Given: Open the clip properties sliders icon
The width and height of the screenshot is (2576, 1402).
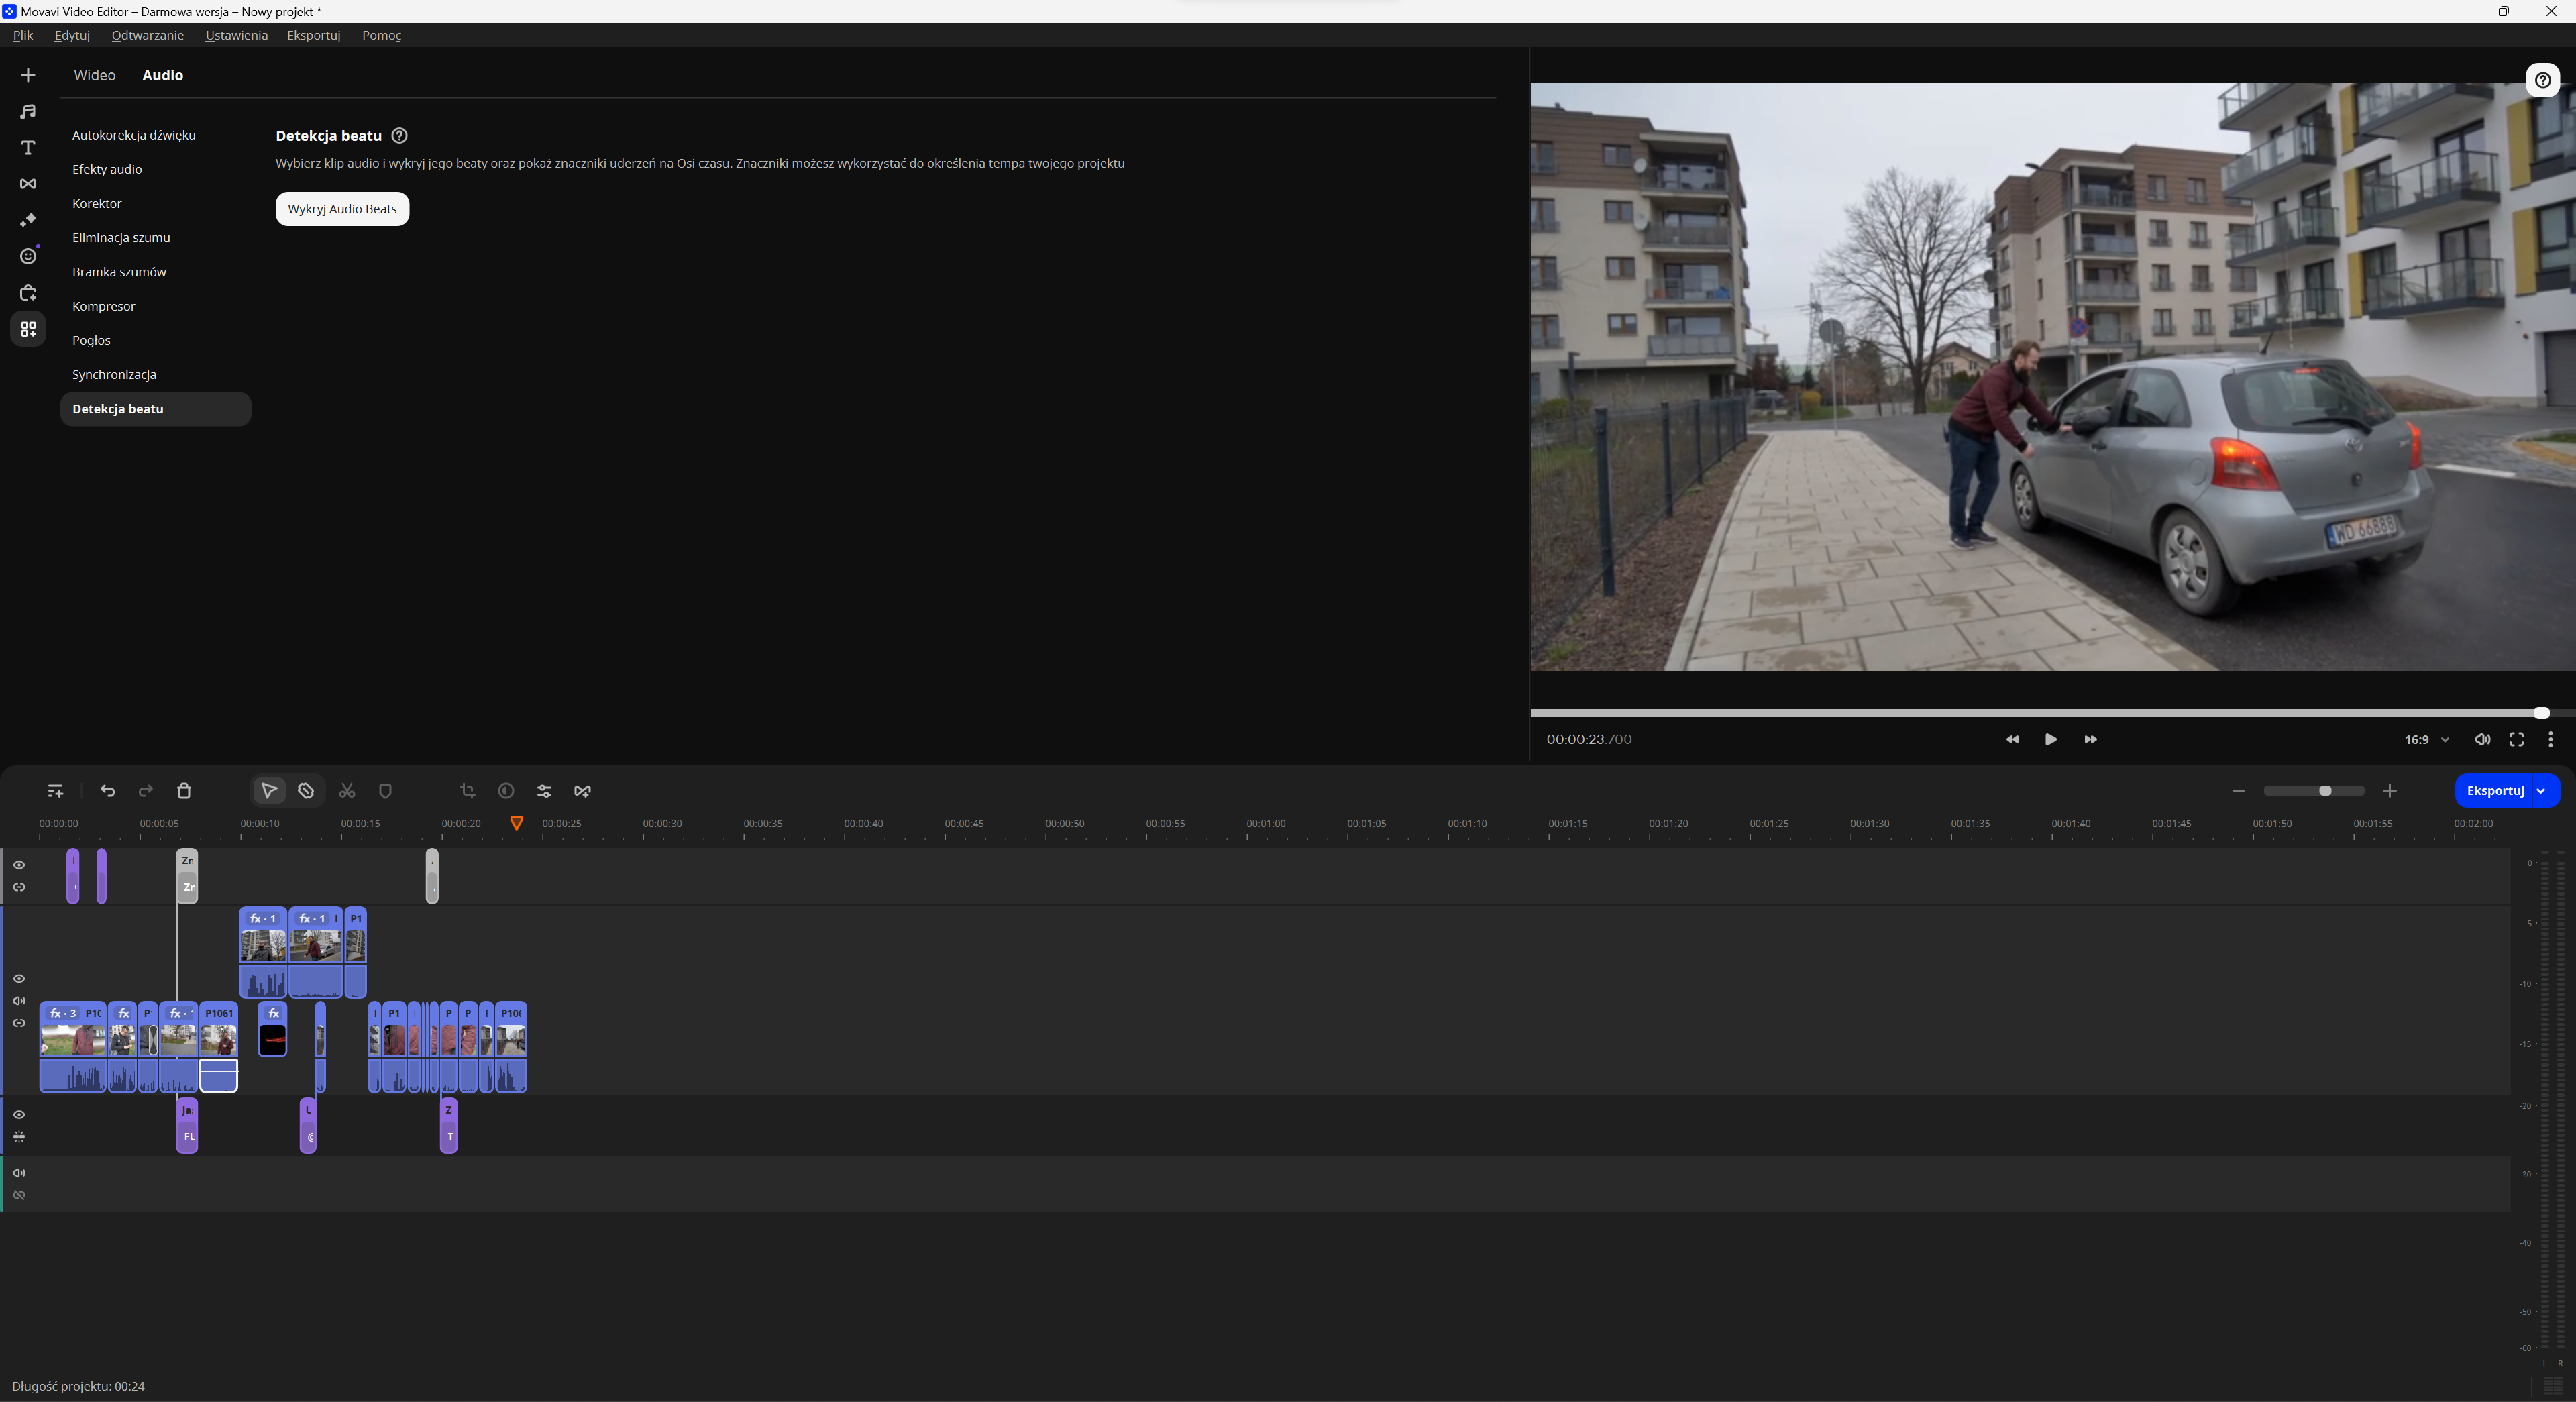Looking at the screenshot, I should [x=544, y=791].
